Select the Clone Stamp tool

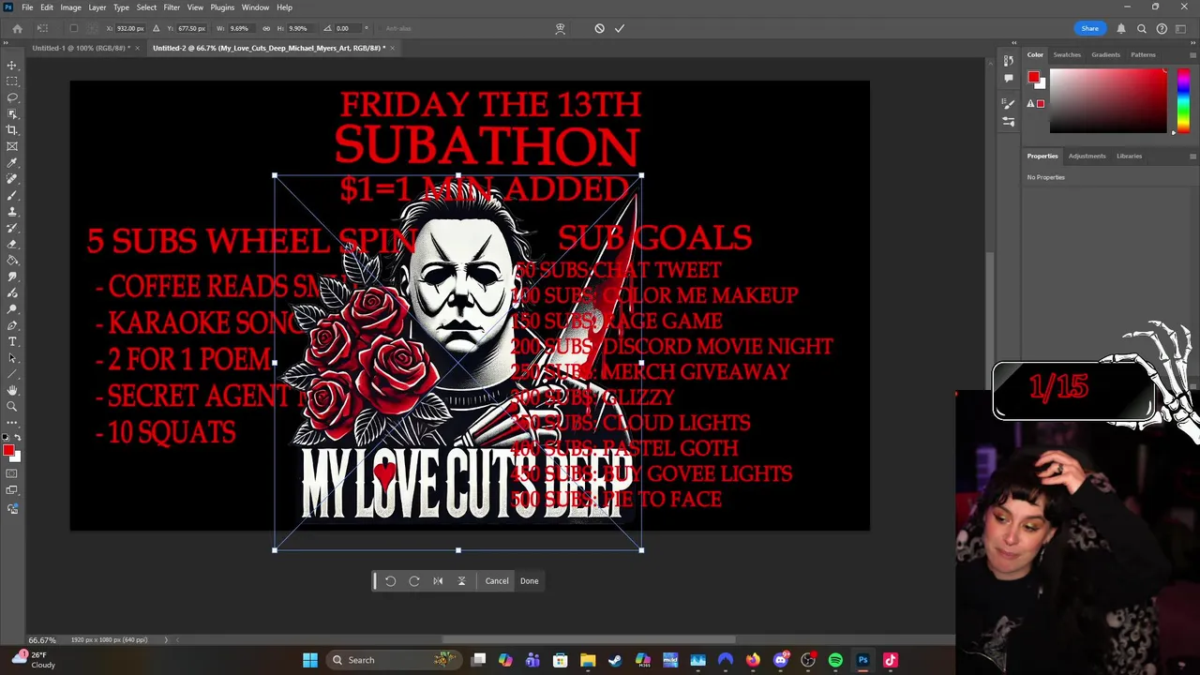tap(12, 212)
